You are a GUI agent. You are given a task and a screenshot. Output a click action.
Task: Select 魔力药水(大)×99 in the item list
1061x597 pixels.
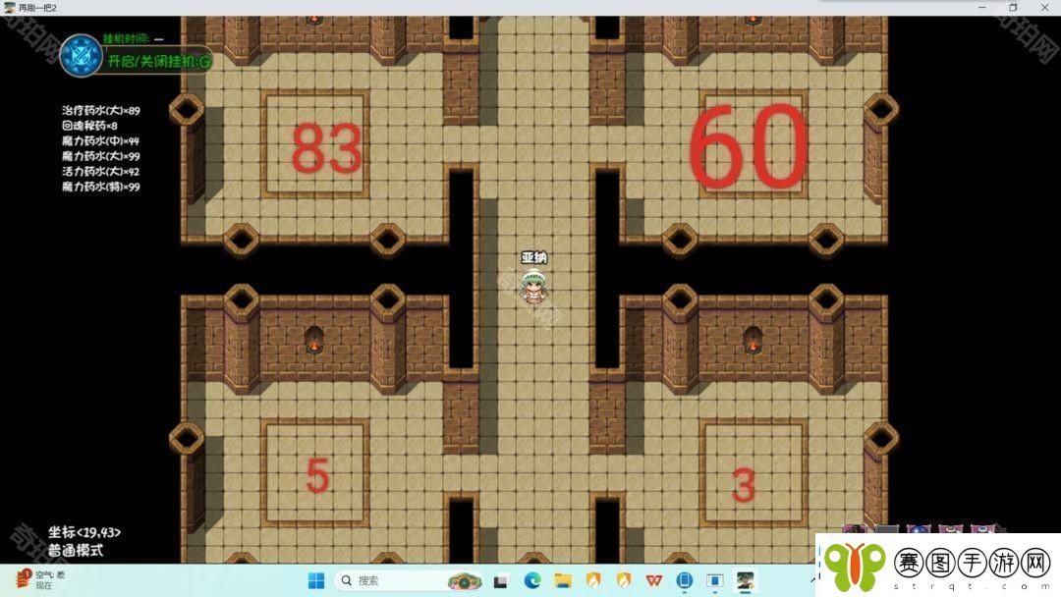pos(101,156)
